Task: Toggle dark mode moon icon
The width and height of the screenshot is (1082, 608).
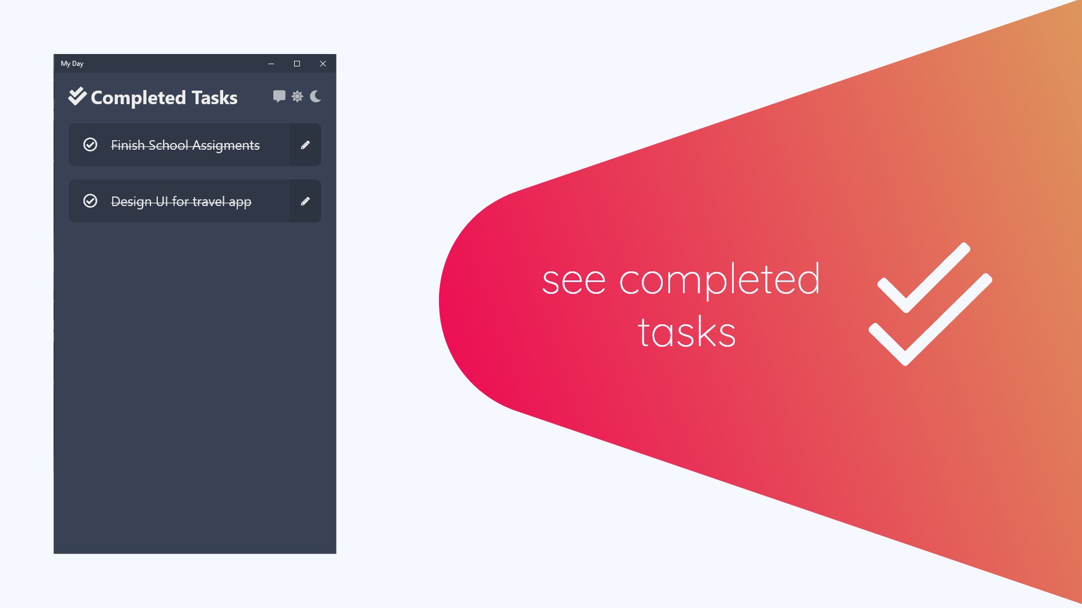Action: 316,96
